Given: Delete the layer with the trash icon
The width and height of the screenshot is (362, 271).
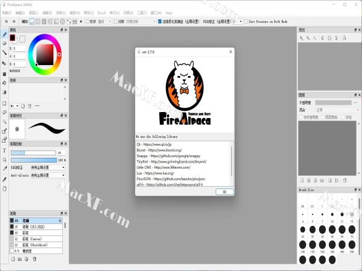Looking at the screenshot, I should coord(345,181).
